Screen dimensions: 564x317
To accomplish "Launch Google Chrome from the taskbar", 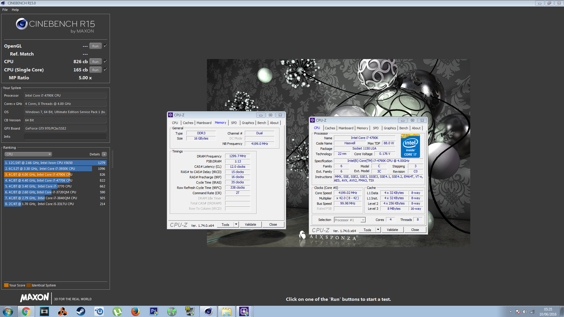I will pos(26,311).
